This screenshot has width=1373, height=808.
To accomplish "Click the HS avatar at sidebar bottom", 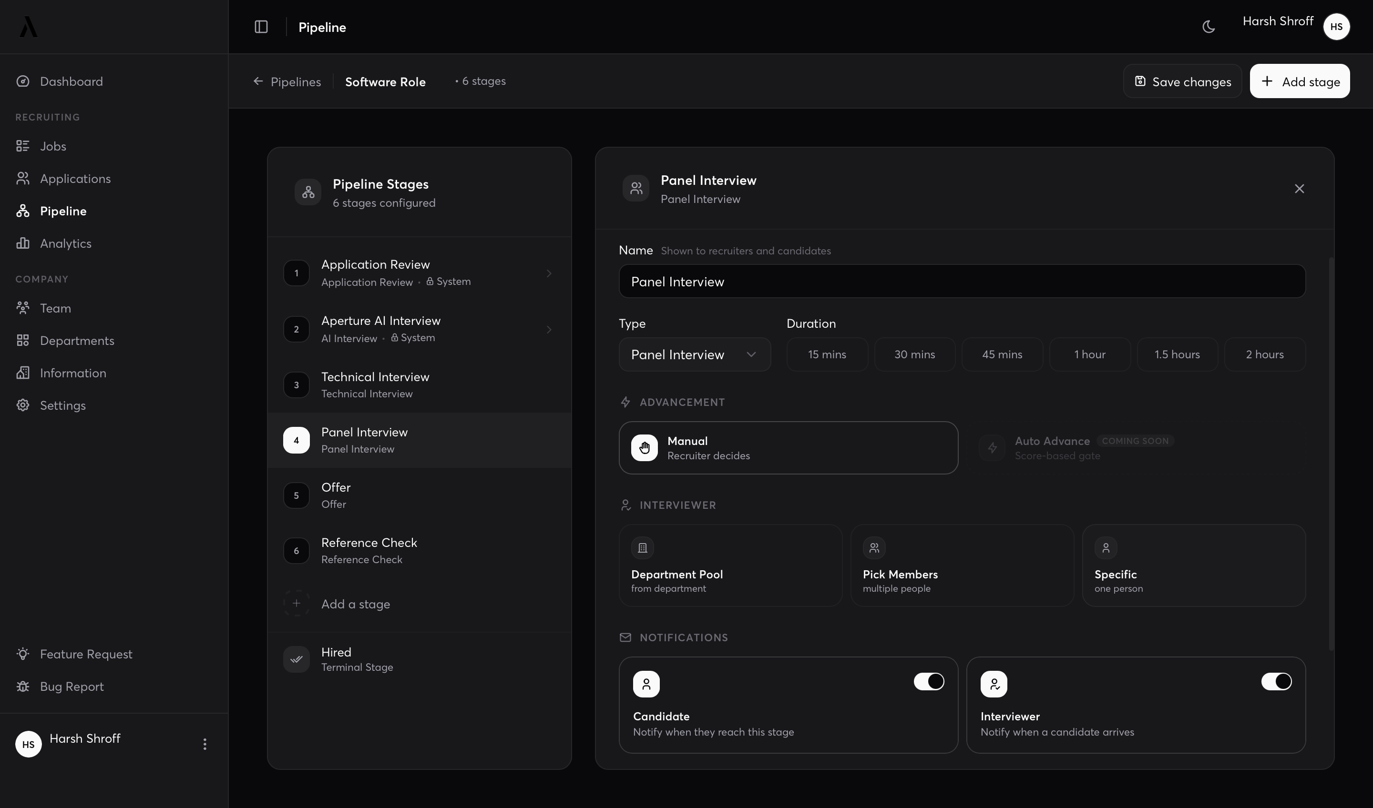I will point(28,744).
